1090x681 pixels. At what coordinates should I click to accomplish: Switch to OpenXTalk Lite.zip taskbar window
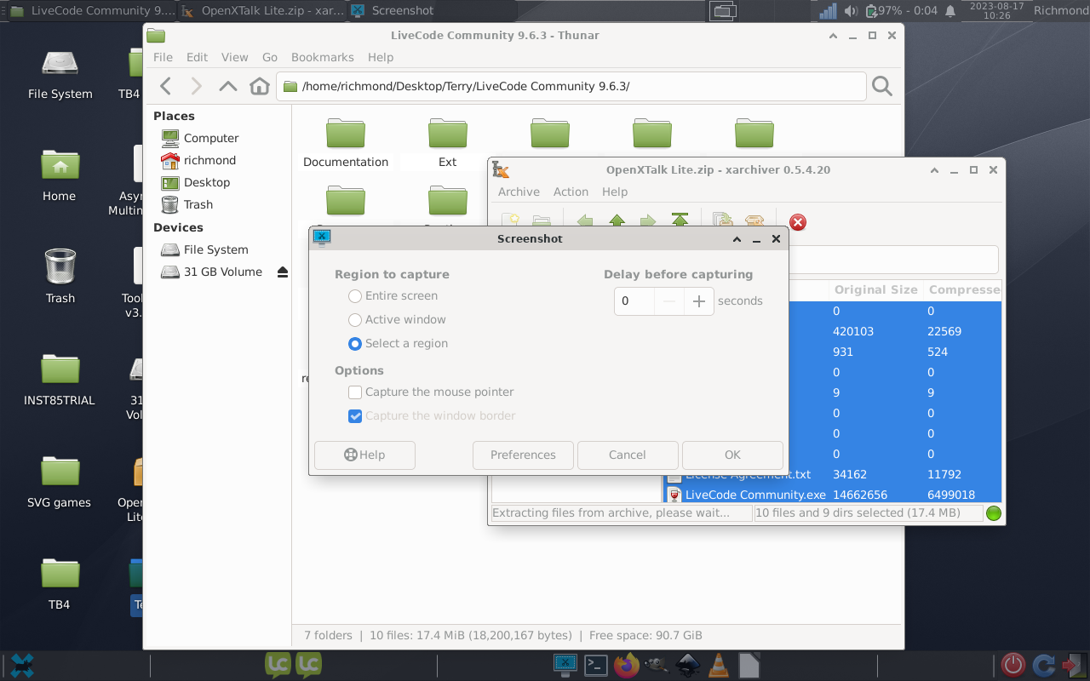tap(262, 11)
